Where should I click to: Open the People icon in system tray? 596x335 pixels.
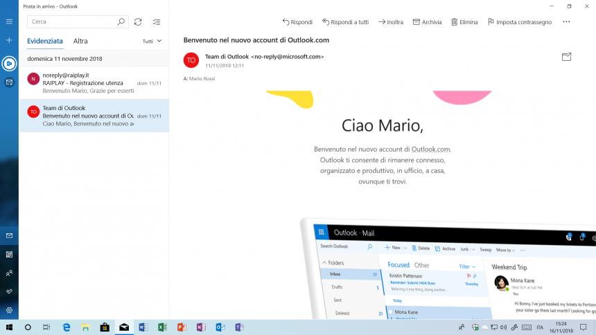coord(462,327)
